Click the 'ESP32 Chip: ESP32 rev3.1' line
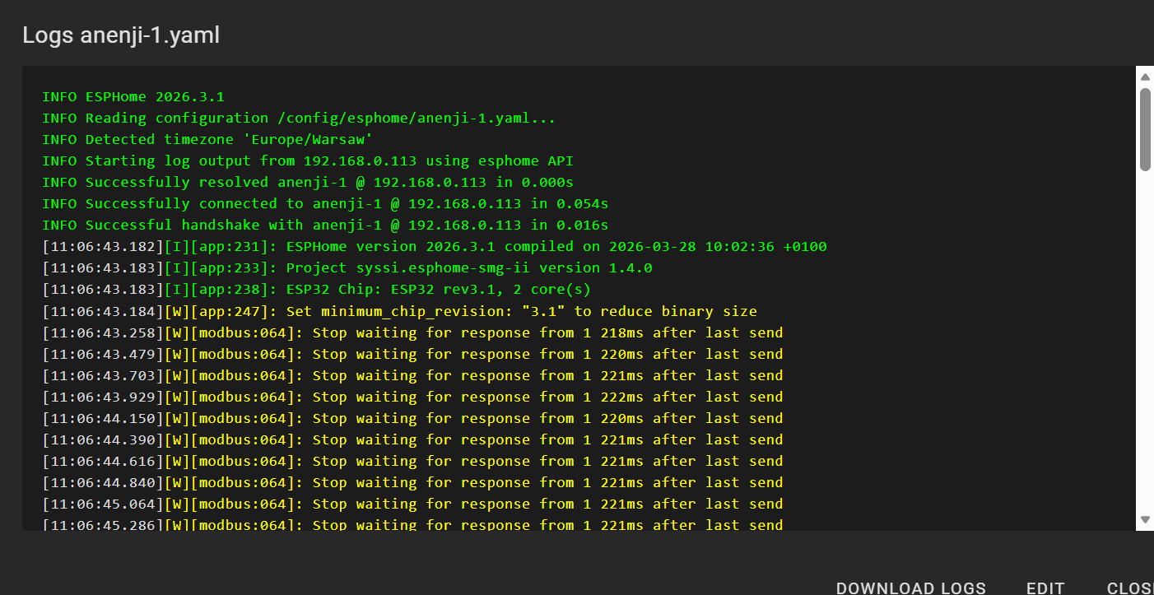The width and height of the screenshot is (1154, 595). coord(317,290)
